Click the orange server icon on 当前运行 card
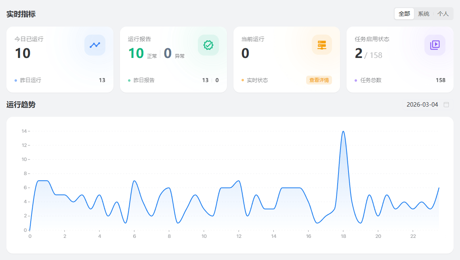This screenshot has height=260, width=460. [321, 45]
